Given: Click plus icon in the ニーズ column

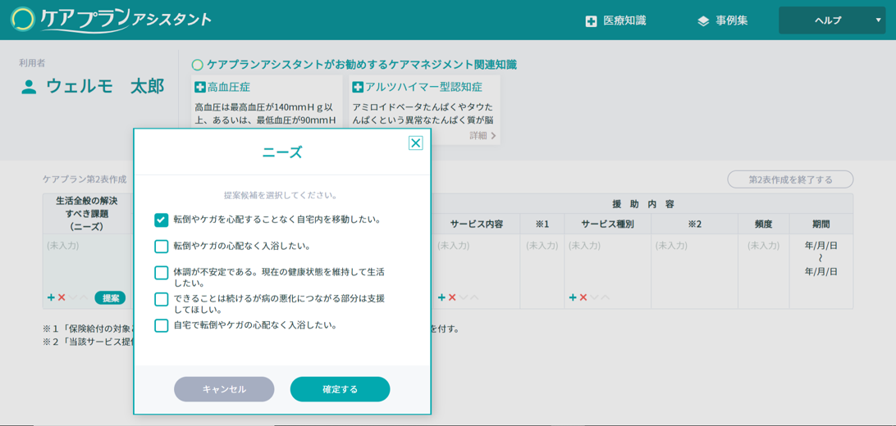Looking at the screenshot, I should tap(51, 297).
